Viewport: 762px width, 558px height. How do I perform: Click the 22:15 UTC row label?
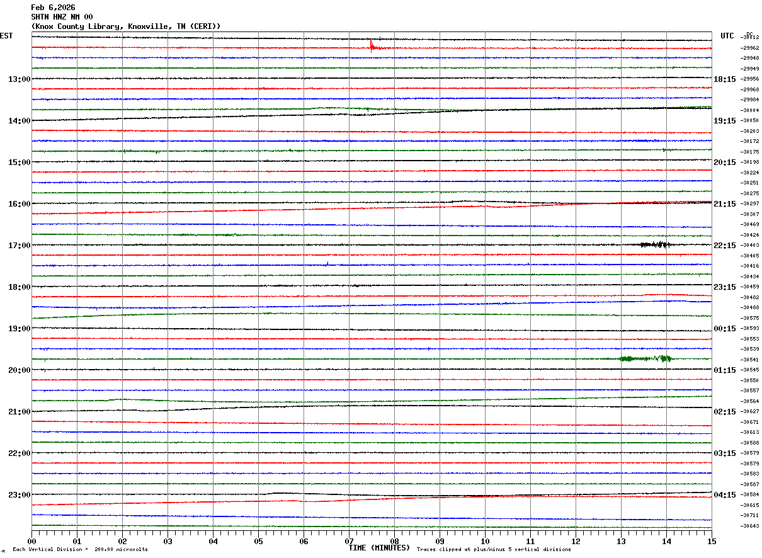(725, 246)
